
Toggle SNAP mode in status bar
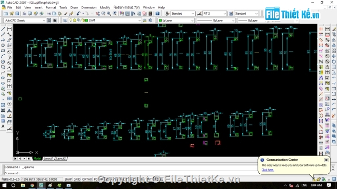pos(68,179)
